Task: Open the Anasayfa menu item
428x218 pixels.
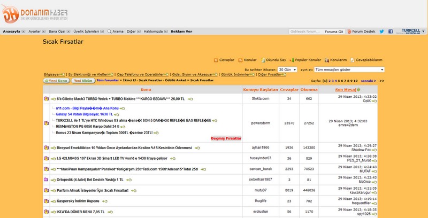Action: click(x=12, y=32)
